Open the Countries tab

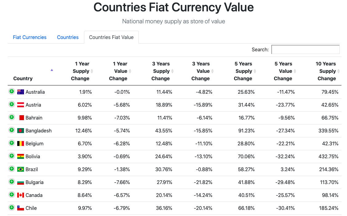(x=68, y=37)
